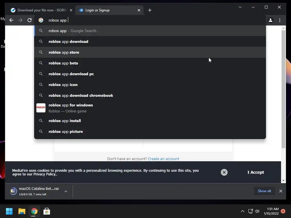Select 'roblox app picture' suggestion
291x218 pixels.
pos(150,131)
